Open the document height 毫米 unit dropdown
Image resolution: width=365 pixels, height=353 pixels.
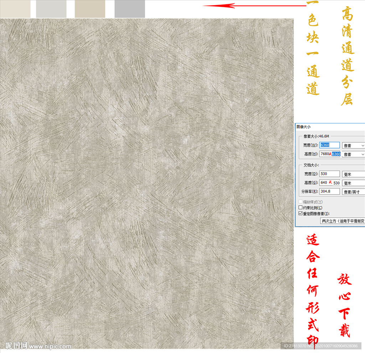coord(354,183)
